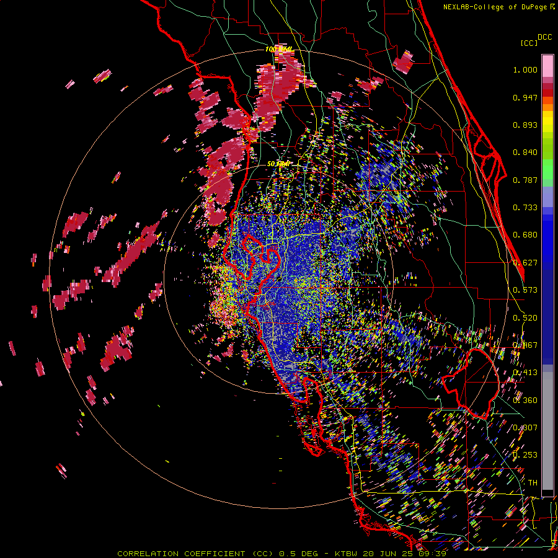
Task: Click the Correlation Coefficient KTBW caption text
Action: [281, 554]
